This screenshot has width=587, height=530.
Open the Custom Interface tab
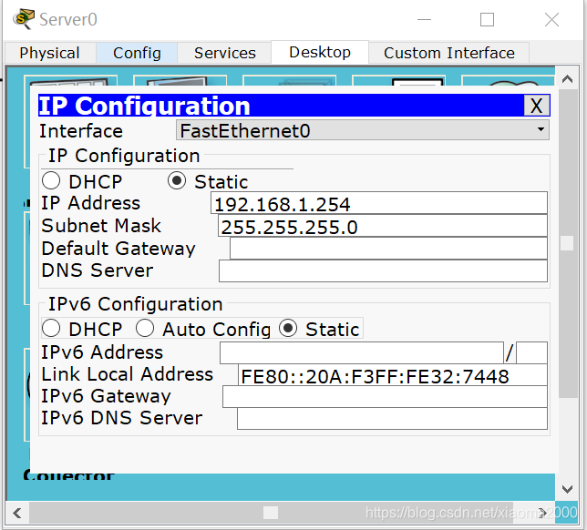[x=448, y=53]
